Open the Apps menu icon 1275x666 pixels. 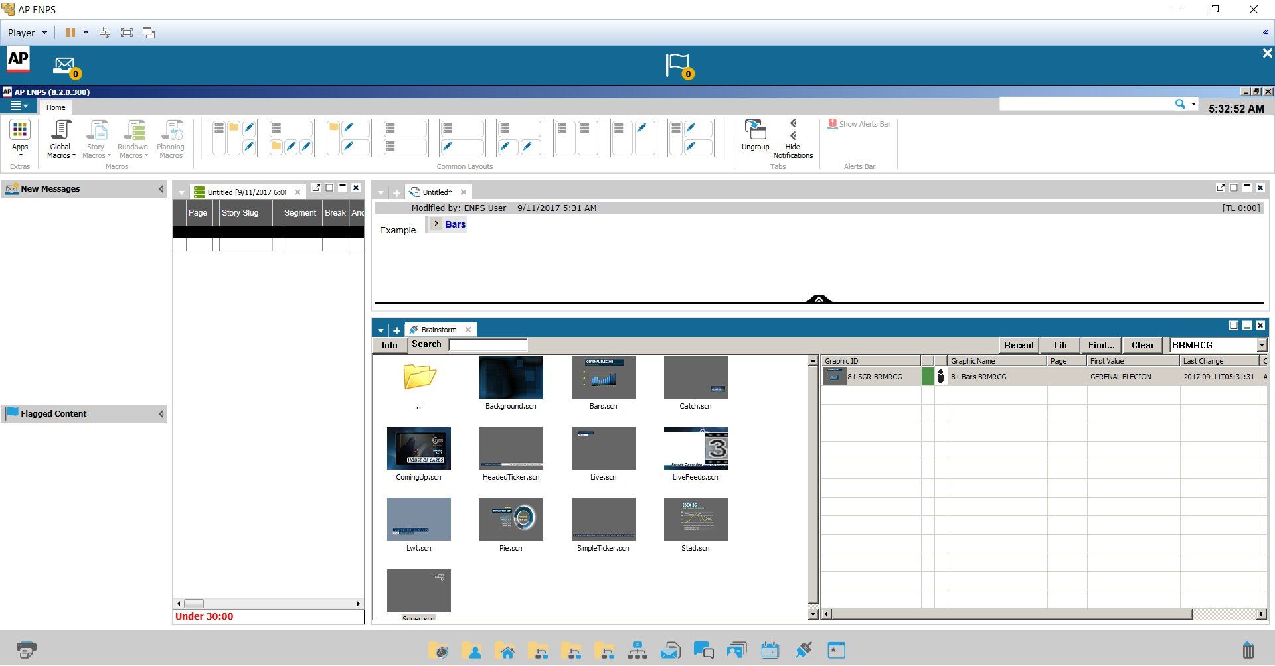[x=20, y=131]
